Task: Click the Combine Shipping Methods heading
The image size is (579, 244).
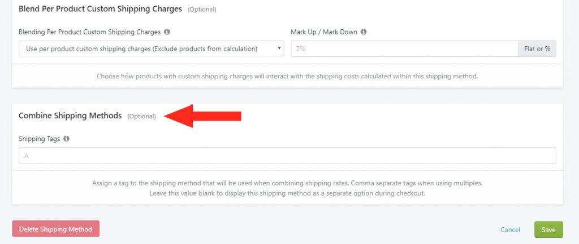Action: tap(70, 116)
